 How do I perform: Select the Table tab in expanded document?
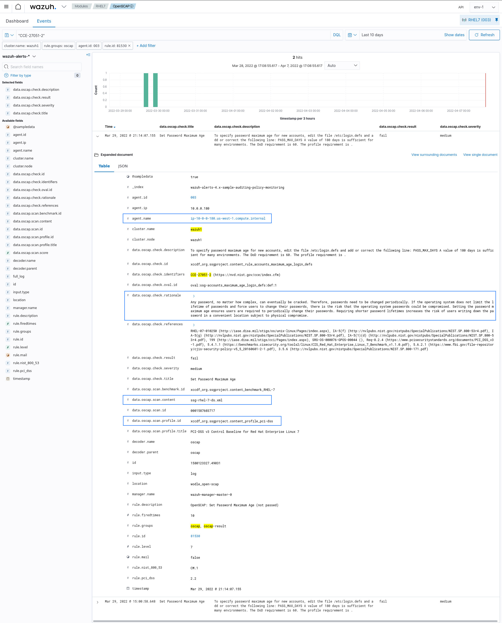pos(104,166)
